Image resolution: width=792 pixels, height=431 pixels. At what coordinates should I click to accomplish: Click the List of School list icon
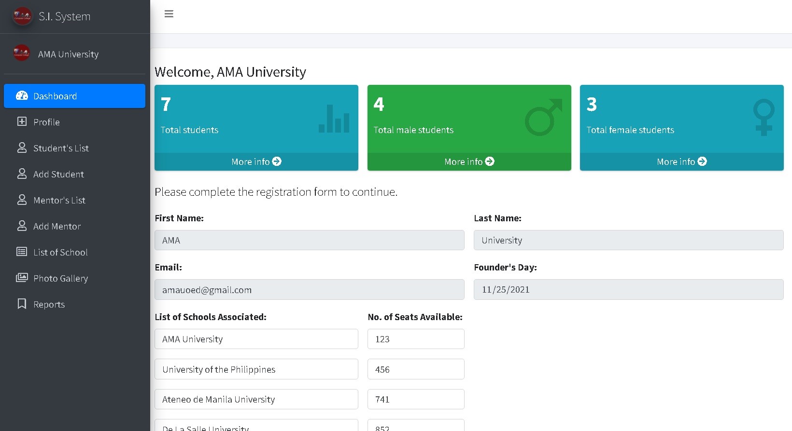click(x=22, y=252)
